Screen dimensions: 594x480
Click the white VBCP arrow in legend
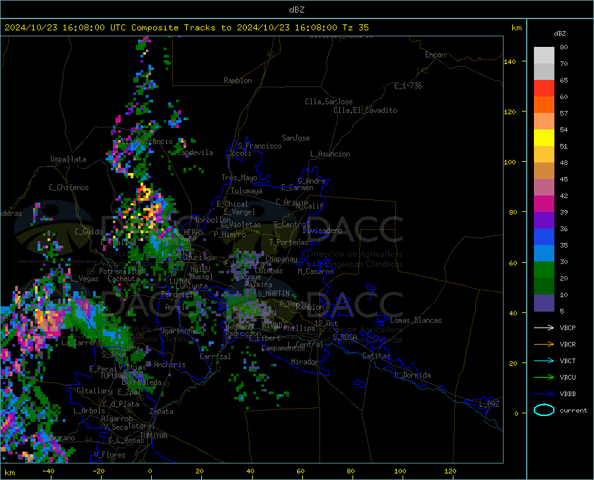tap(544, 327)
